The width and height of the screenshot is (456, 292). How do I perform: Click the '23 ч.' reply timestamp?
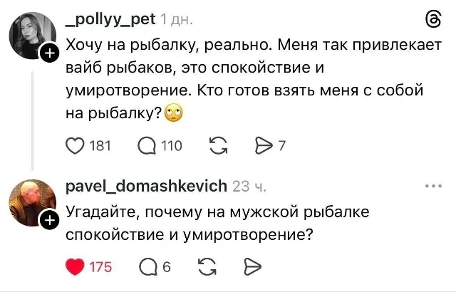point(249,187)
